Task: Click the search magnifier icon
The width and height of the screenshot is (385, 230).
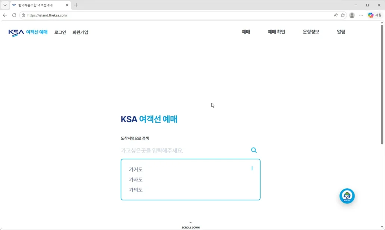Action: click(254, 150)
